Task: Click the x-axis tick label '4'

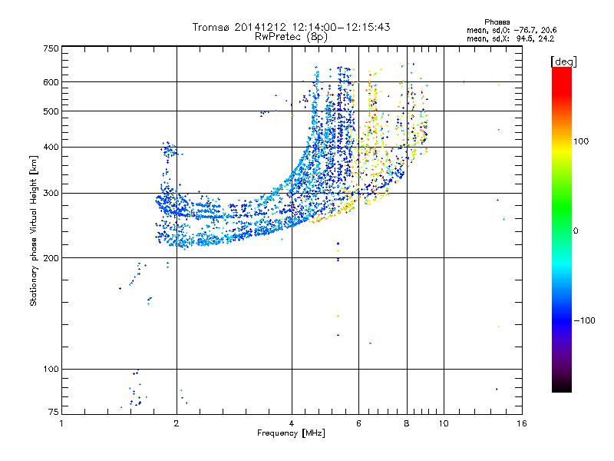Action: 292,423
